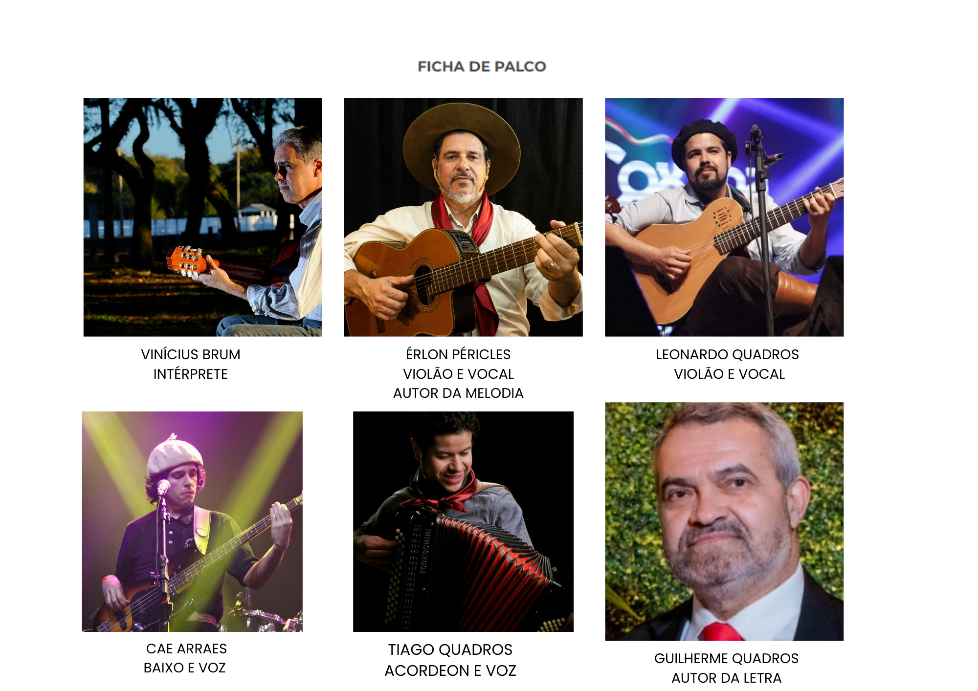
Task: Click VIOLÃO E VOCAL under Leonardo Quadros
Action: coord(729,374)
